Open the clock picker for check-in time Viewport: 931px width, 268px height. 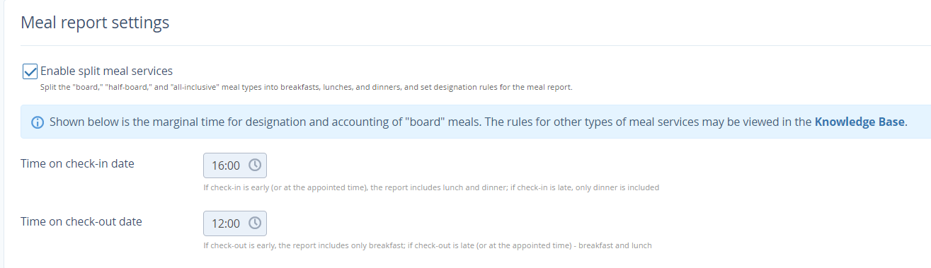pyautogui.click(x=254, y=165)
